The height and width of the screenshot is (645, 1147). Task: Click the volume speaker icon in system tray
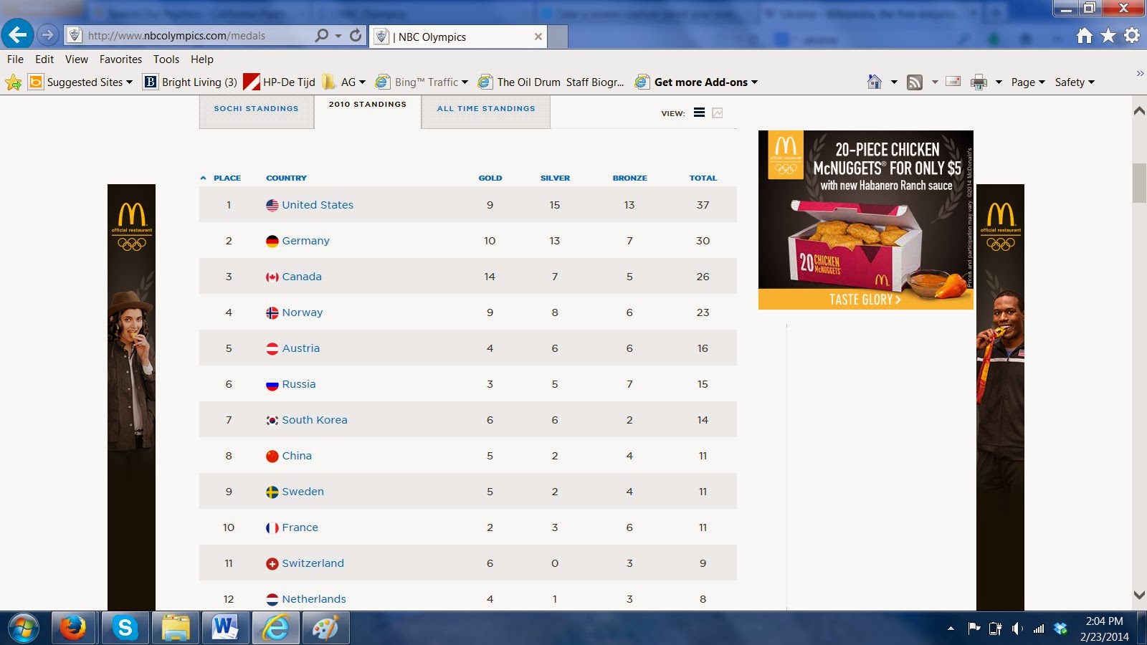click(1017, 629)
